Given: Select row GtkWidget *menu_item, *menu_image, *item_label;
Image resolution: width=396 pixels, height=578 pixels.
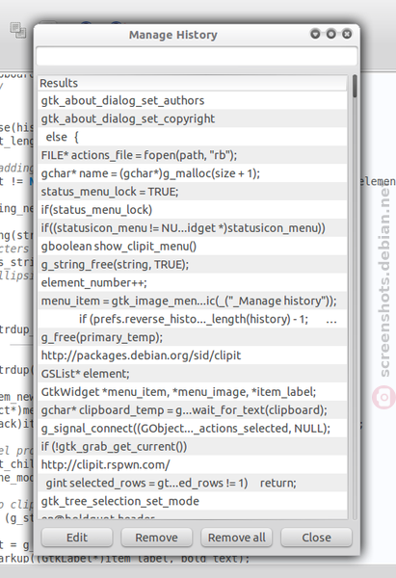Looking at the screenshot, I should click(x=193, y=392).
